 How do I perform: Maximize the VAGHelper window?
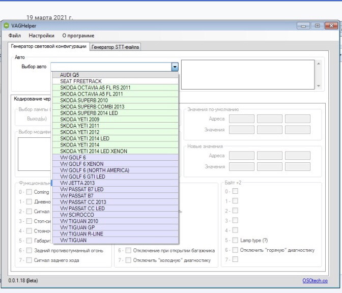point(317,26)
